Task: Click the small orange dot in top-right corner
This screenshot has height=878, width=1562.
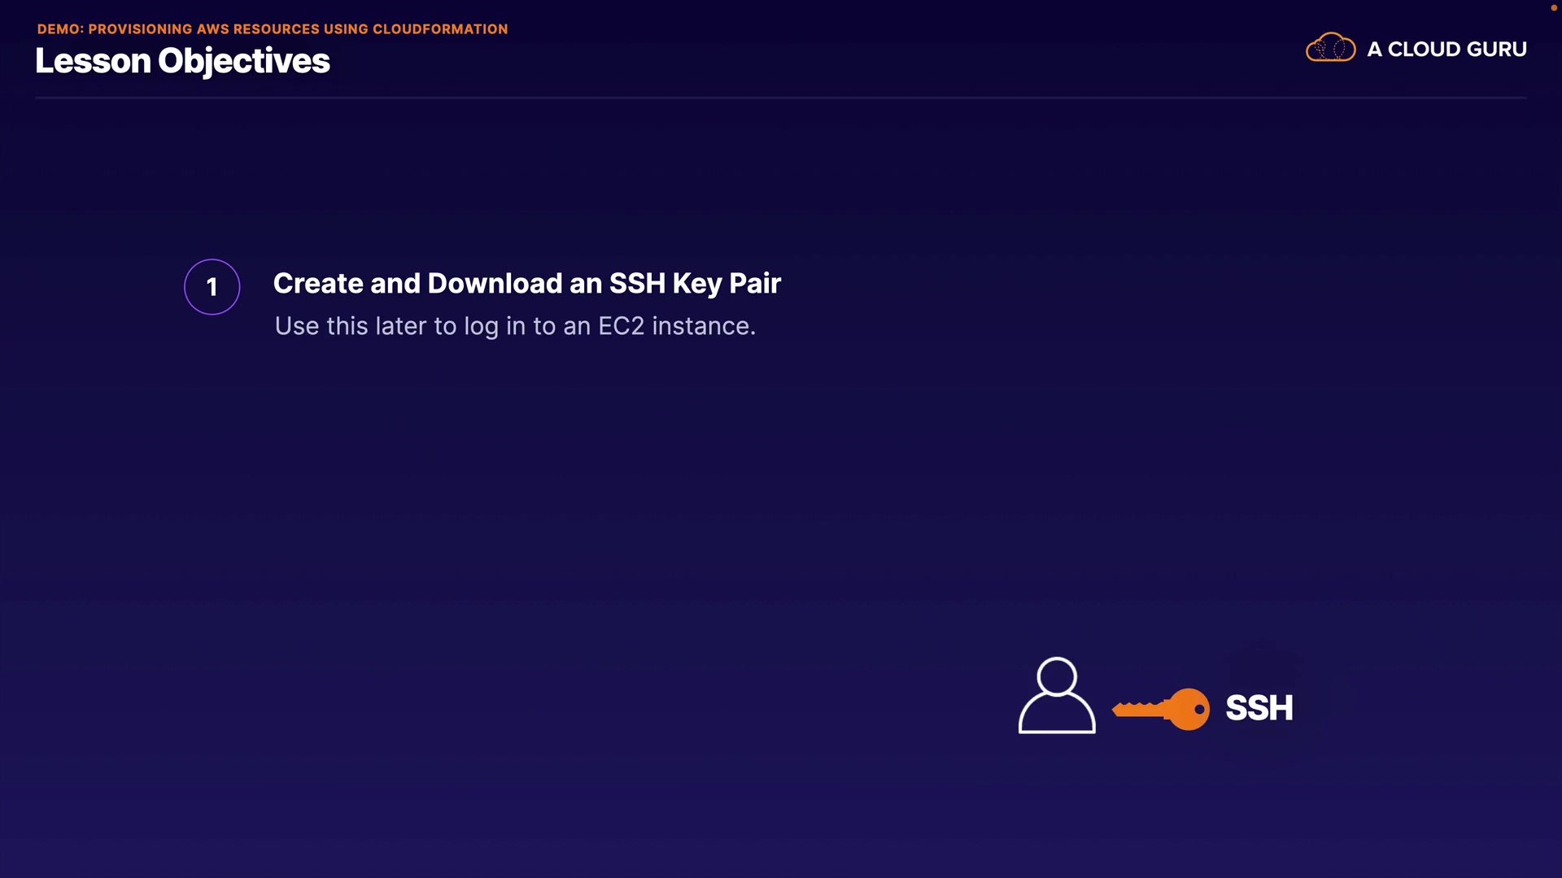Action: click(x=1553, y=7)
